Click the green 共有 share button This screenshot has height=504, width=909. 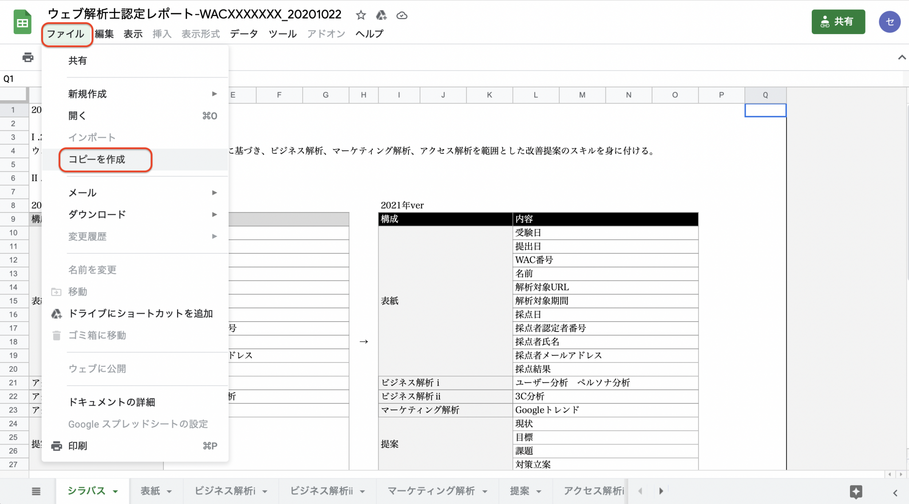pyautogui.click(x=838, y=22)
